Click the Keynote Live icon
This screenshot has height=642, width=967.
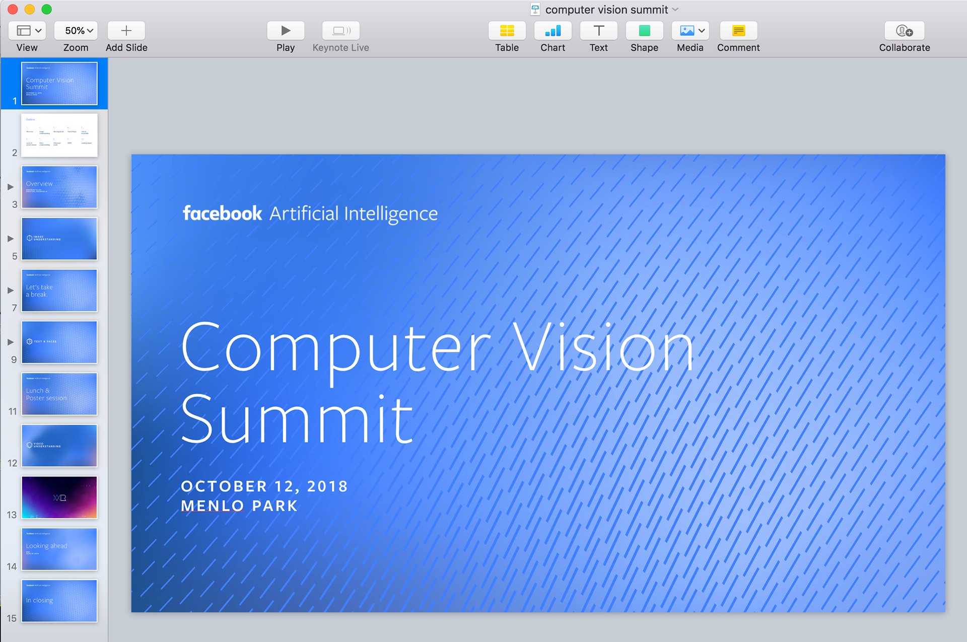point(341,31)
